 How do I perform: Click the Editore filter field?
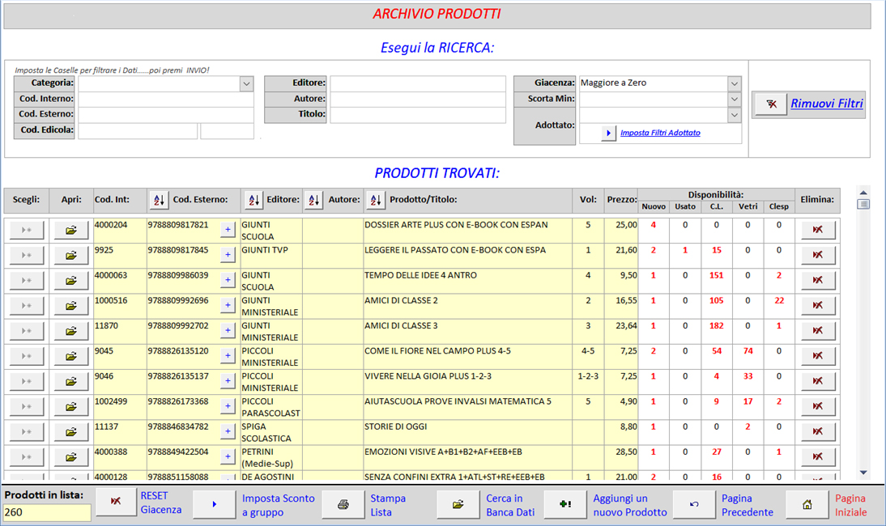[418, 83]
